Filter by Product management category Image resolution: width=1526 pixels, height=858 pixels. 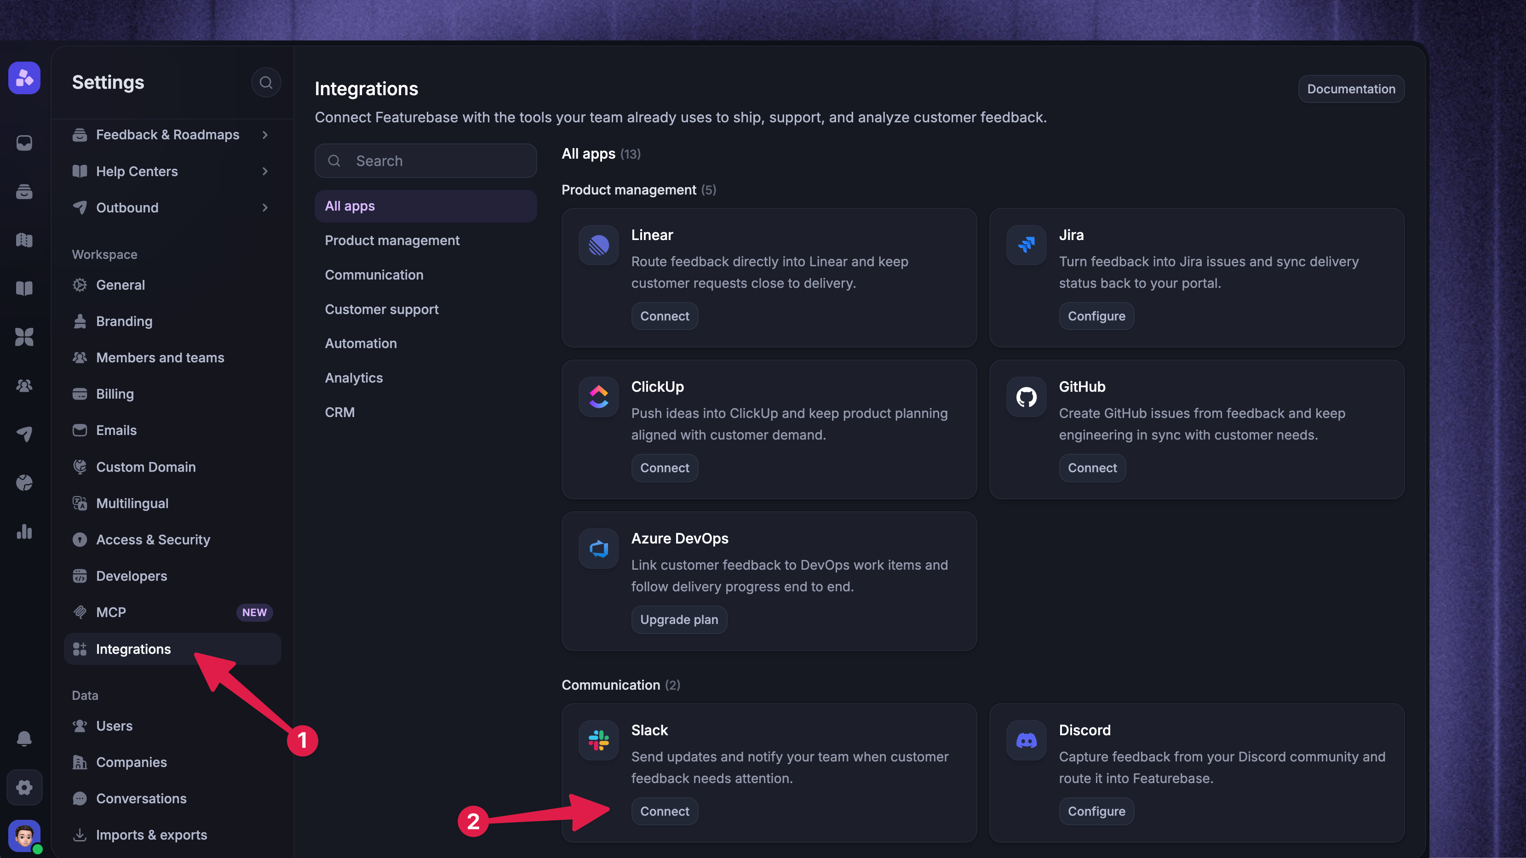(x=425, y=240)
